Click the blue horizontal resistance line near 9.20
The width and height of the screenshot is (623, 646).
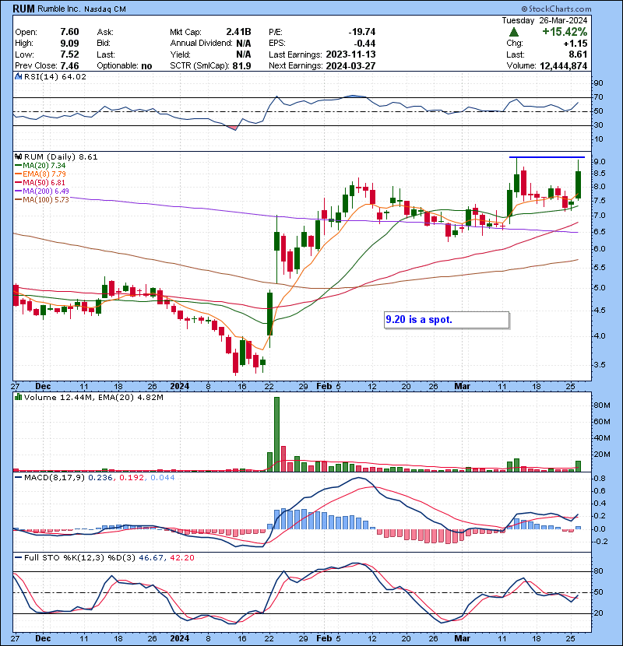click(x=547, y=157)
